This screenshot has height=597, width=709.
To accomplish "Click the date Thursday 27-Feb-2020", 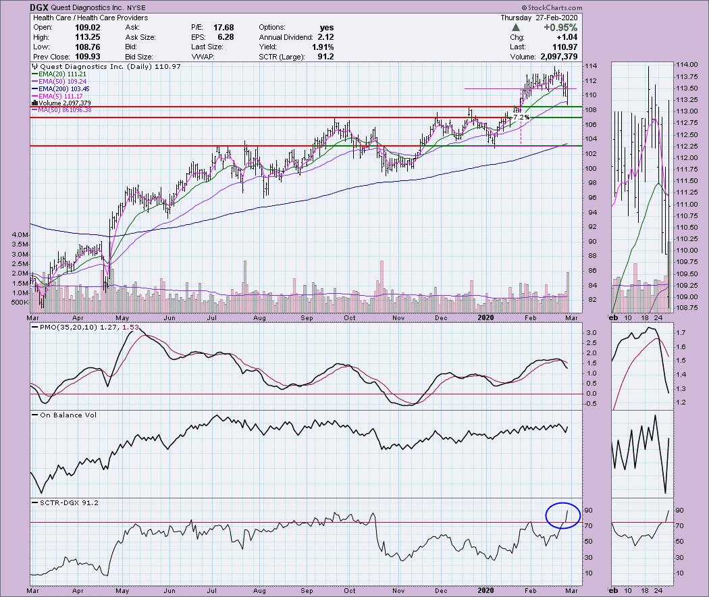I will pyautogui.click(x=539, y=18).
